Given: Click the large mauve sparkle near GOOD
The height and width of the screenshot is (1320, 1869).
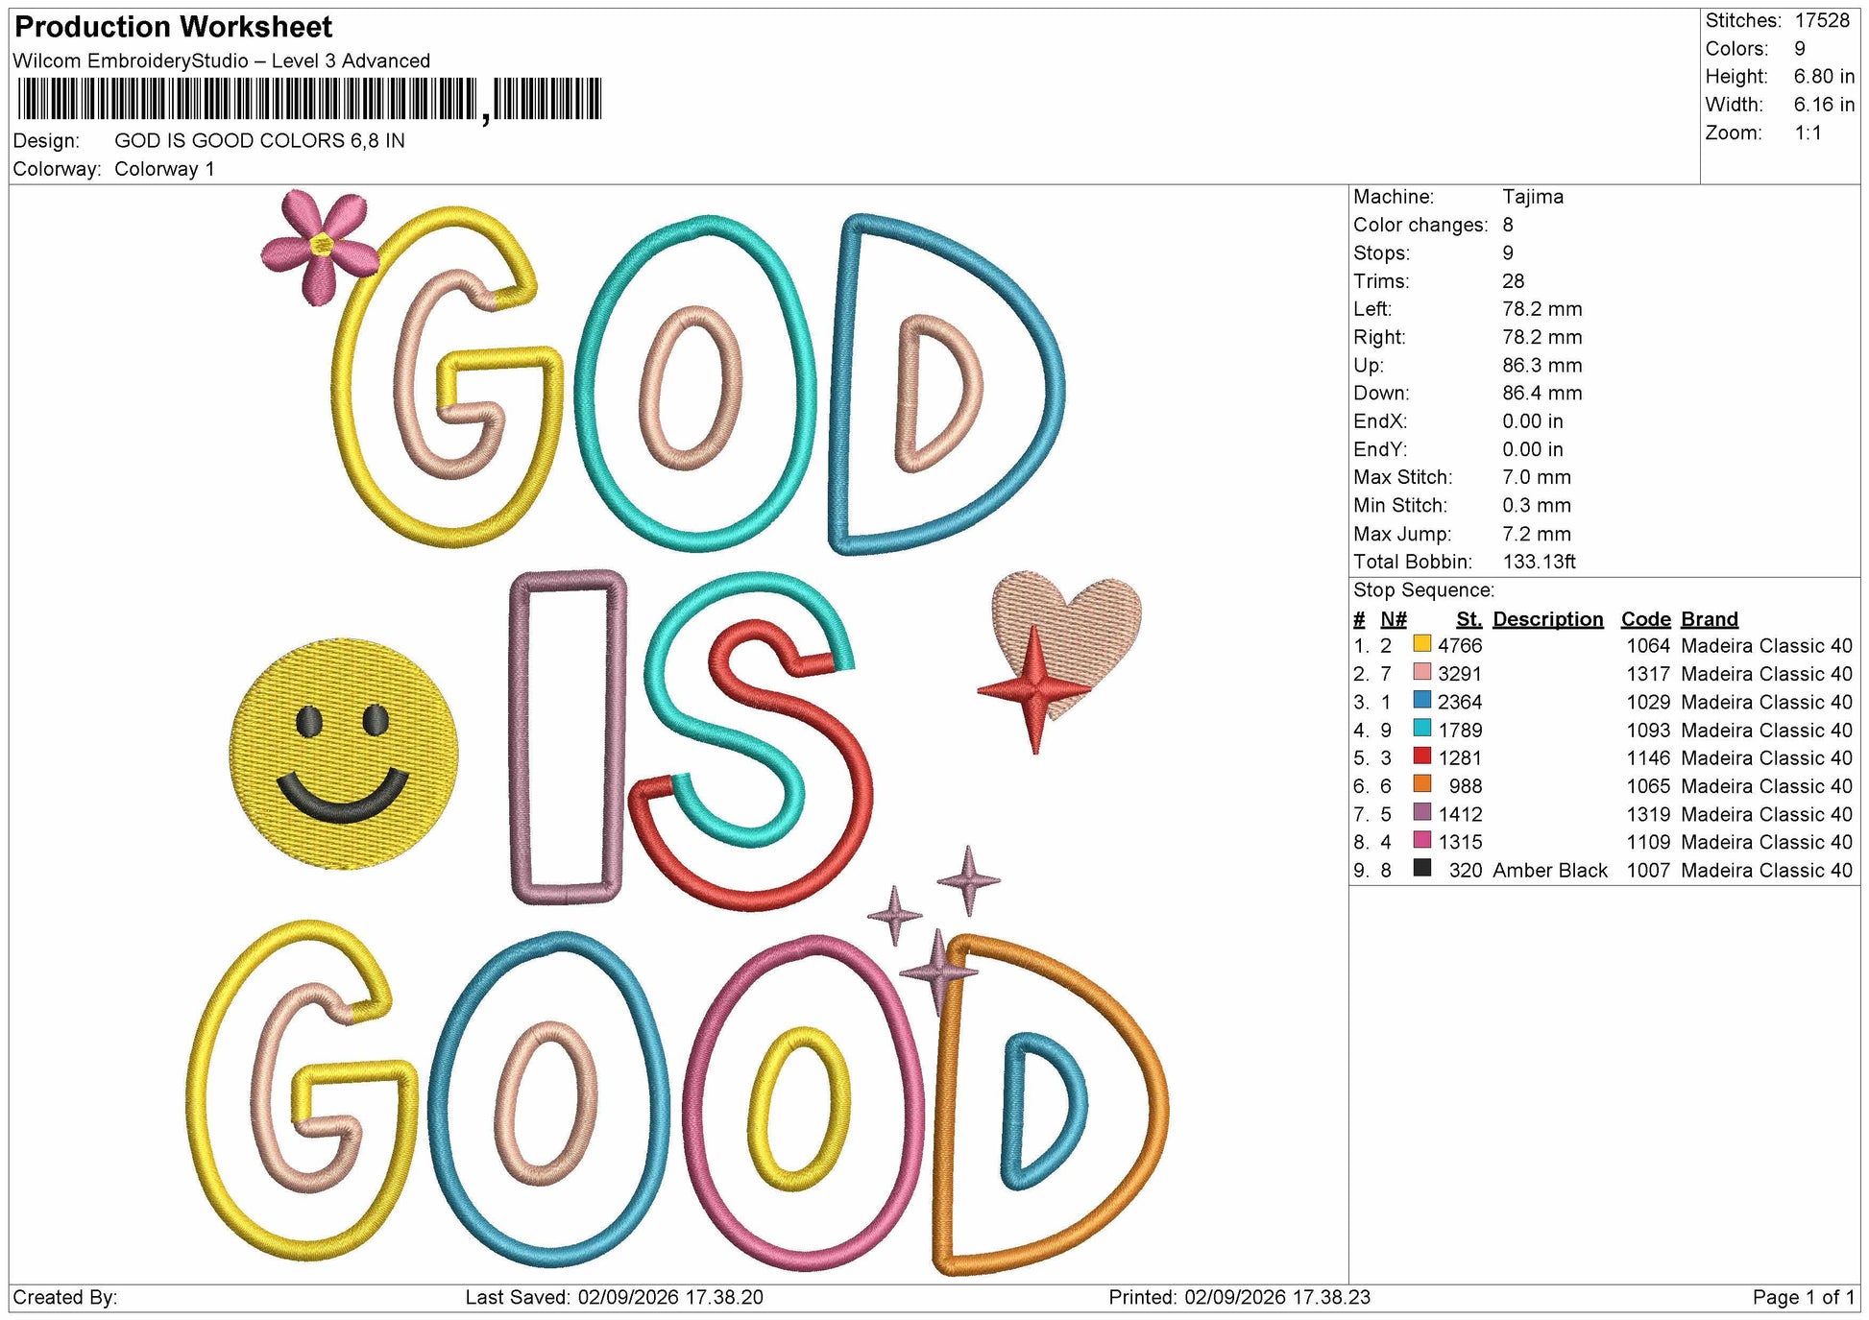Looking at the screenshot, I should 938,972.
